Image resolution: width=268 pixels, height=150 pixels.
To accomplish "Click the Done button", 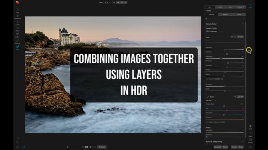I will point(241,147).
